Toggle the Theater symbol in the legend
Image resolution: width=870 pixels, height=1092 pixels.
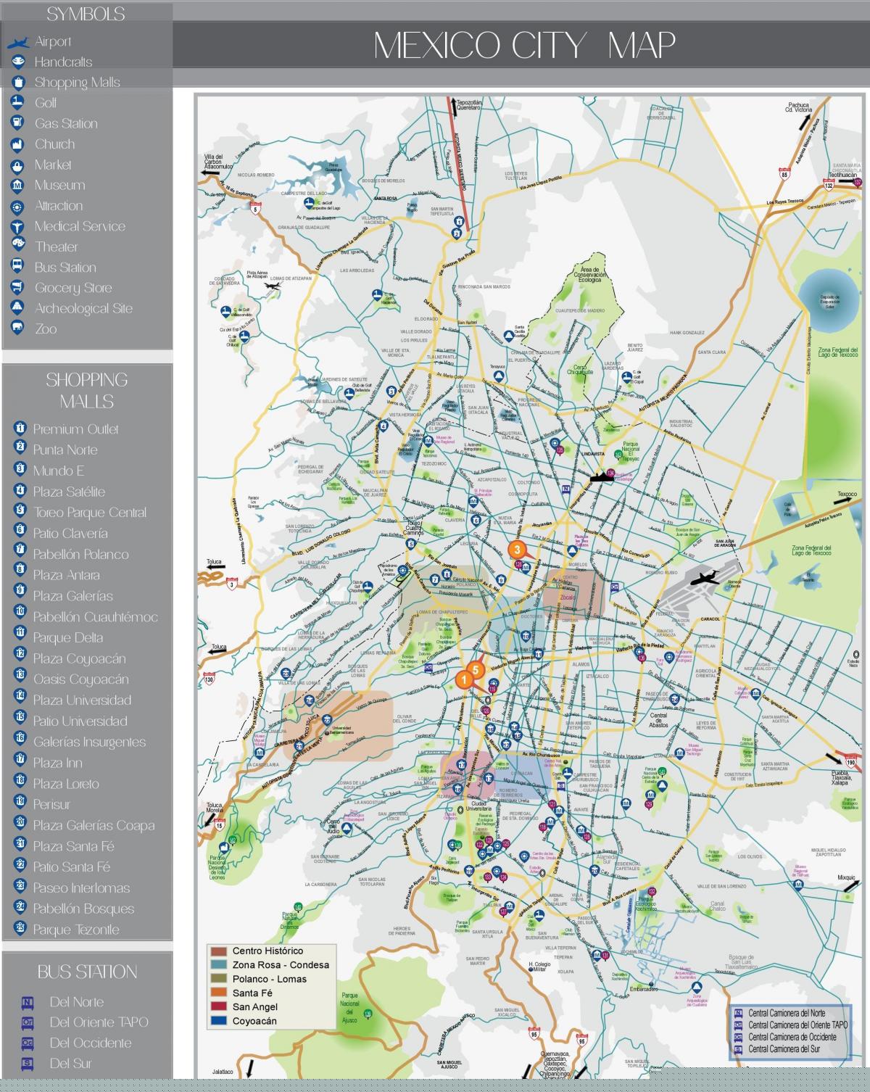click(x=18, y=247)
